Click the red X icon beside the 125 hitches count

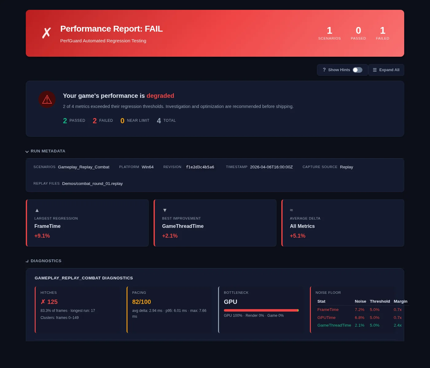(43, 301)
